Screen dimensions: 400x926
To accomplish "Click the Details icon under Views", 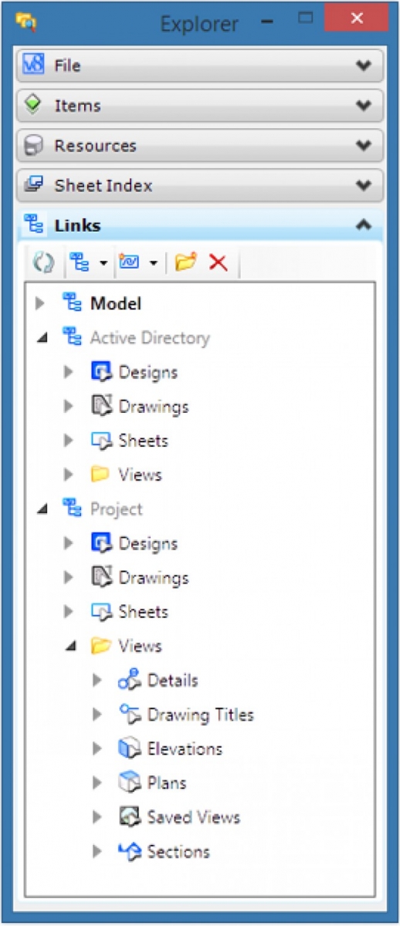I will coord(128,681).
